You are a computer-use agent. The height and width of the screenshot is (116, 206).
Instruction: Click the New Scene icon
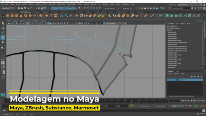tap(19, 8)
